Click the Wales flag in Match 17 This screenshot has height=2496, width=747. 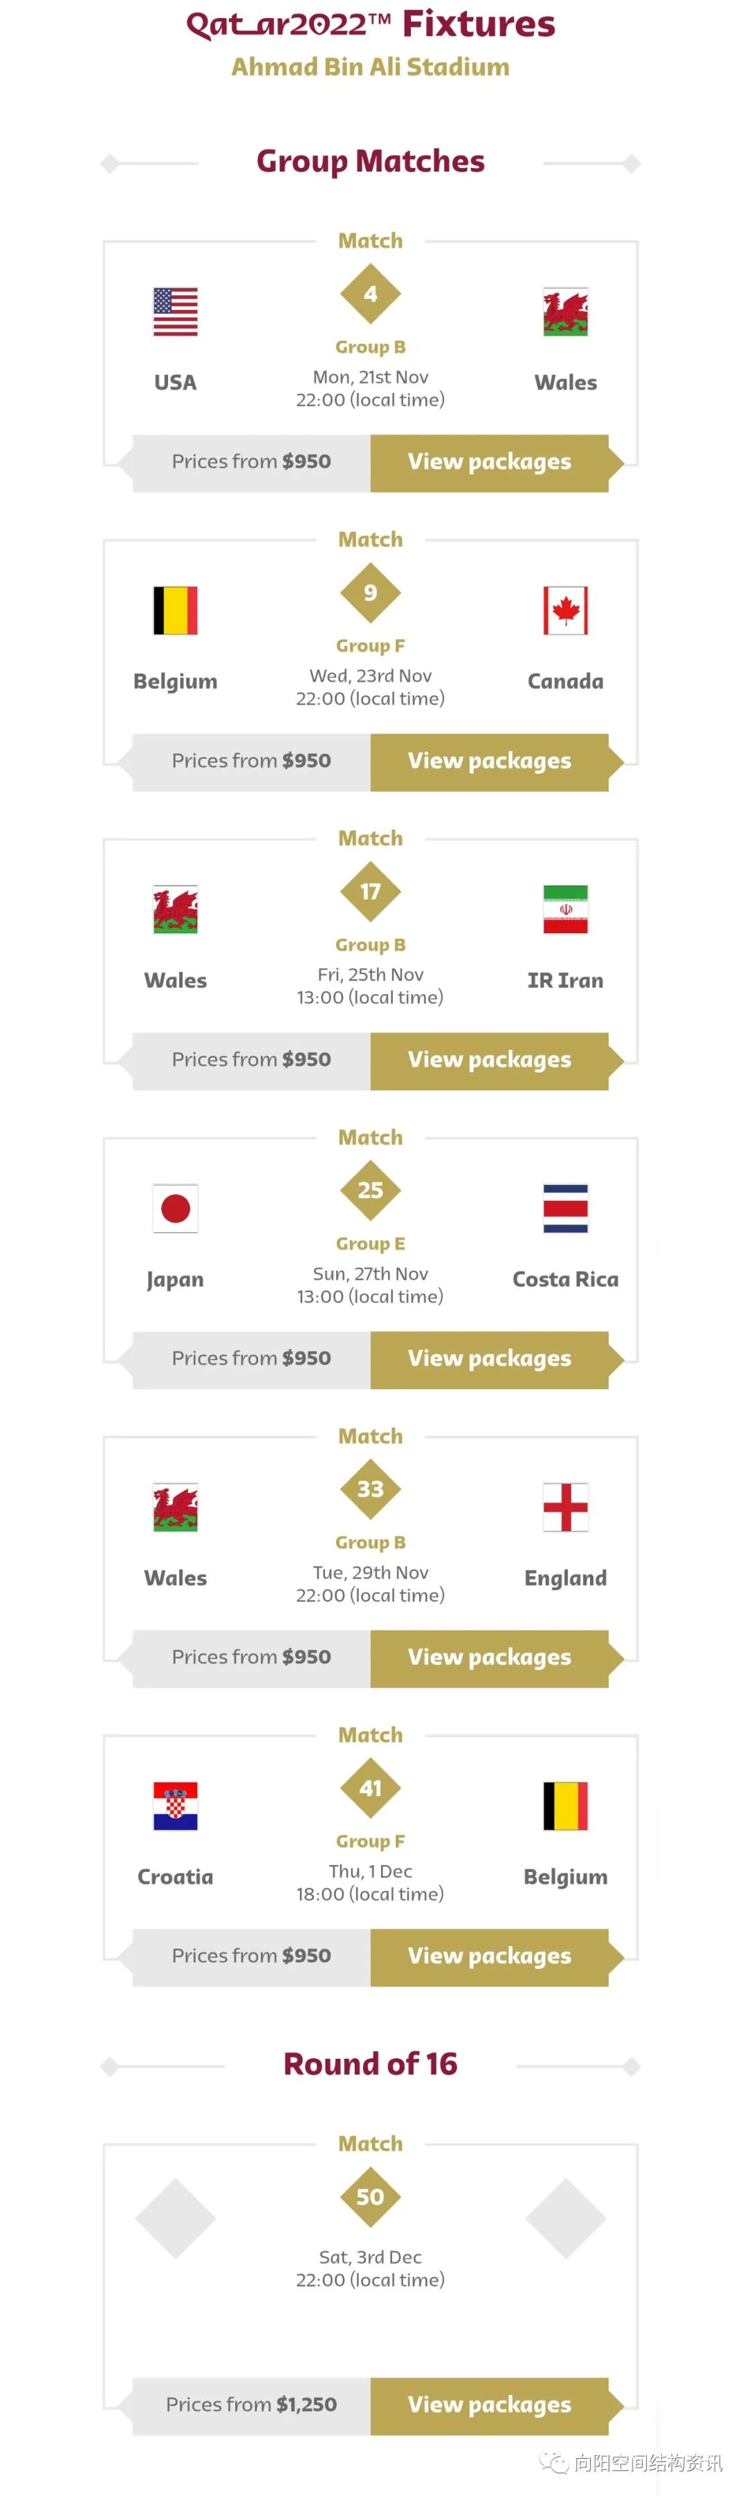click(x=176, y=909)
